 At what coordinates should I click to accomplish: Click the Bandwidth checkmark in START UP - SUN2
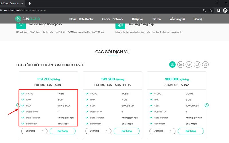point(151,124)
